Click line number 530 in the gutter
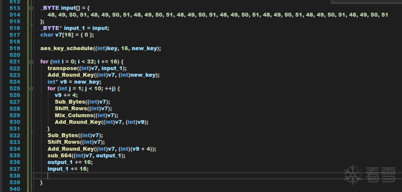The image size is (402, 192). point(15,122)
